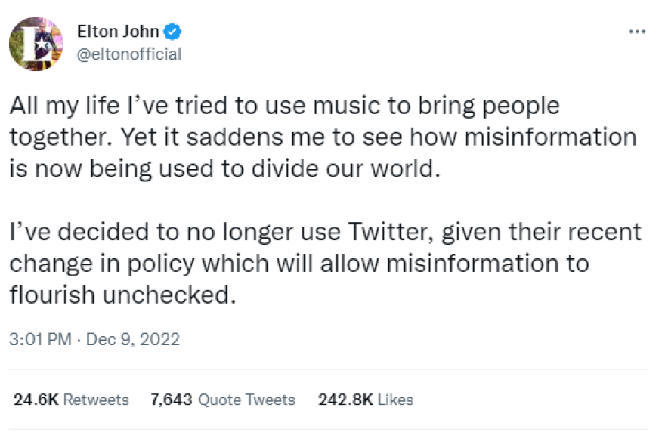The image size is (665, 432).
Task: Click the line ending "divide our world."
Action: click(224, 169)
